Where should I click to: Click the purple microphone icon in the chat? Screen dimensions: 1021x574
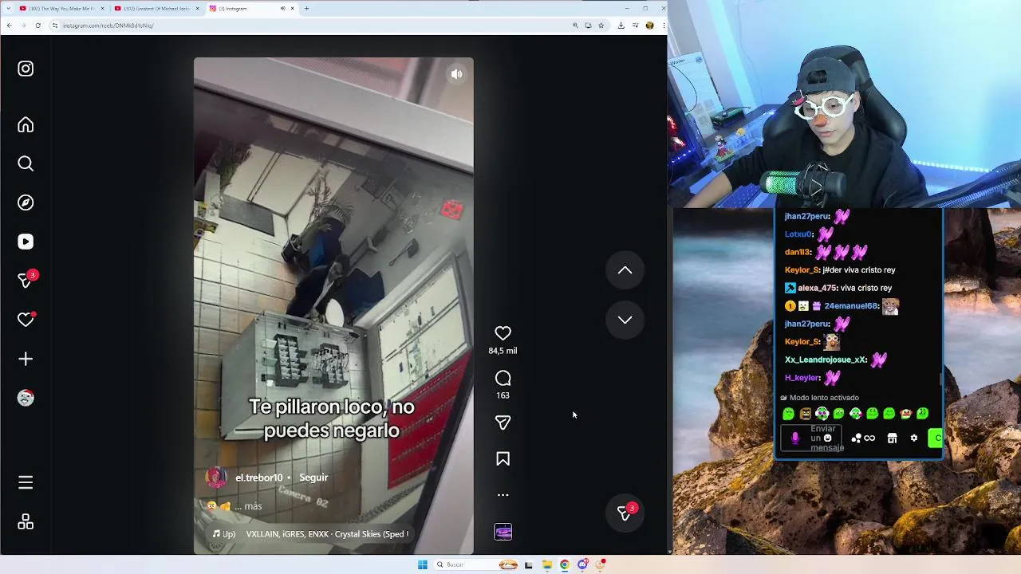coord(794,438)
